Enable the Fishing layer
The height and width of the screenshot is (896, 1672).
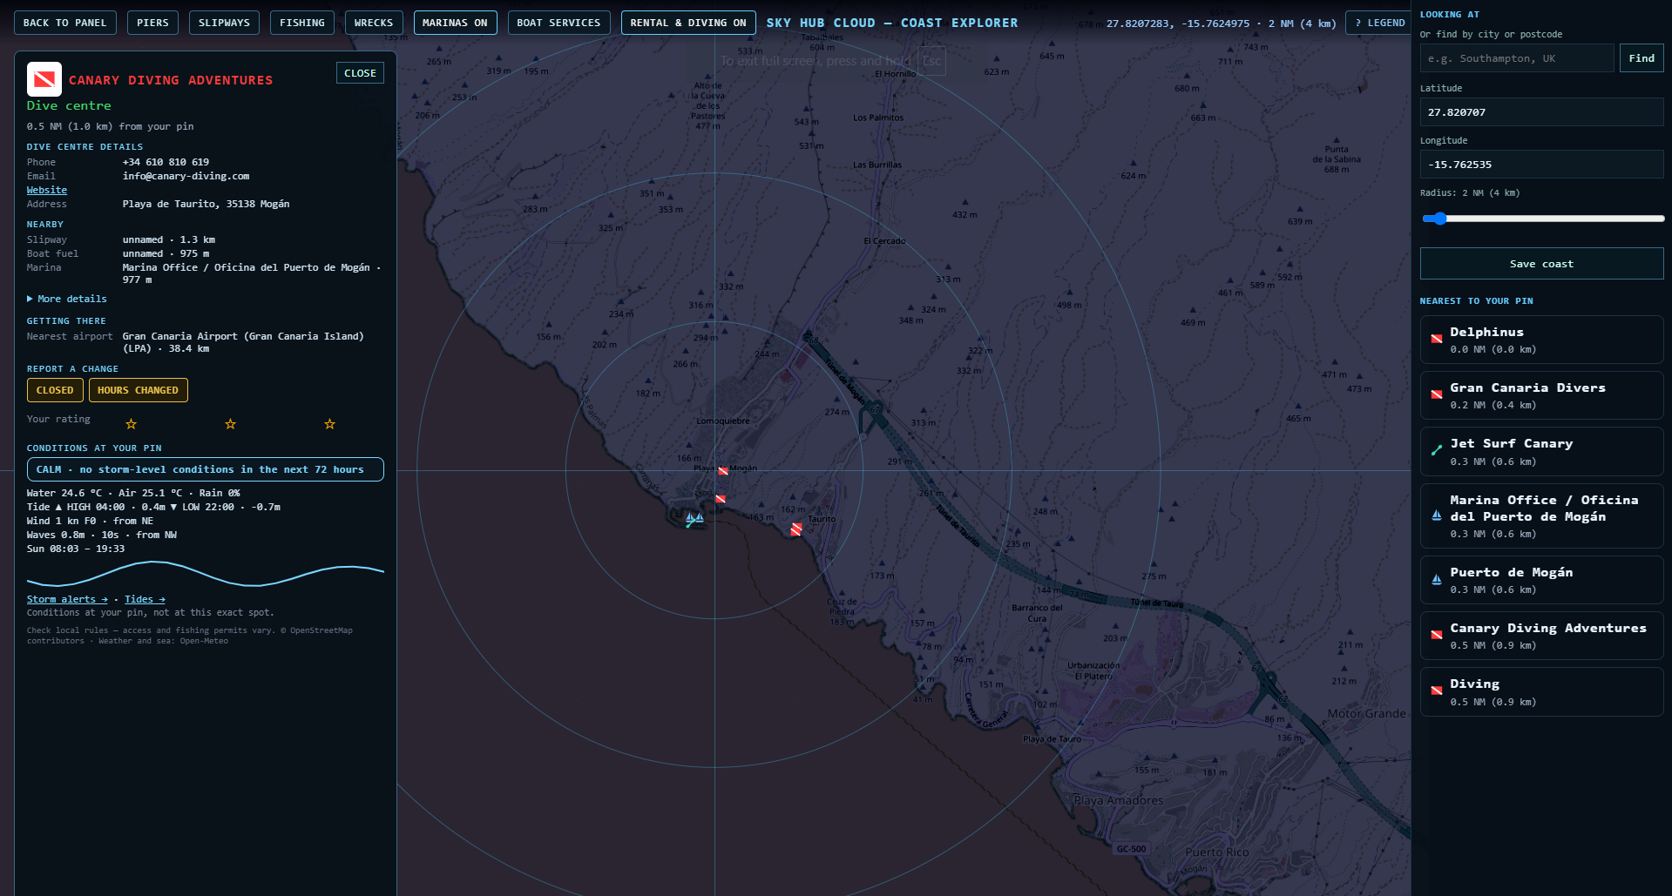[x=302, y=23]
